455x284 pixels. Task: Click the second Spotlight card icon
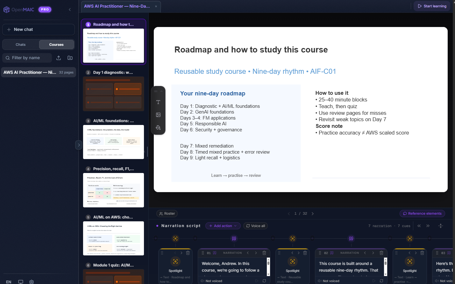tap(293, 261)
